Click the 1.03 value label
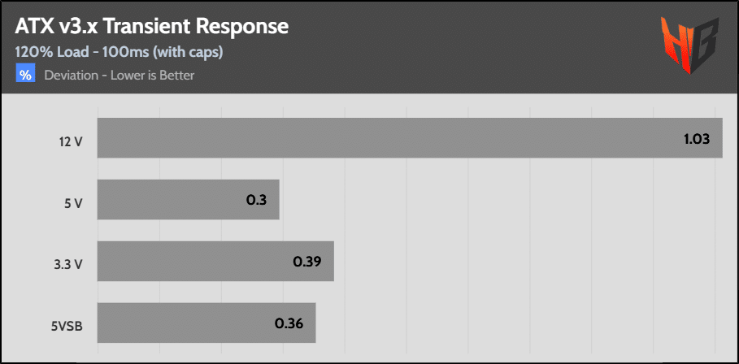Viewport: 739px width, 364px height. (697, 139)
